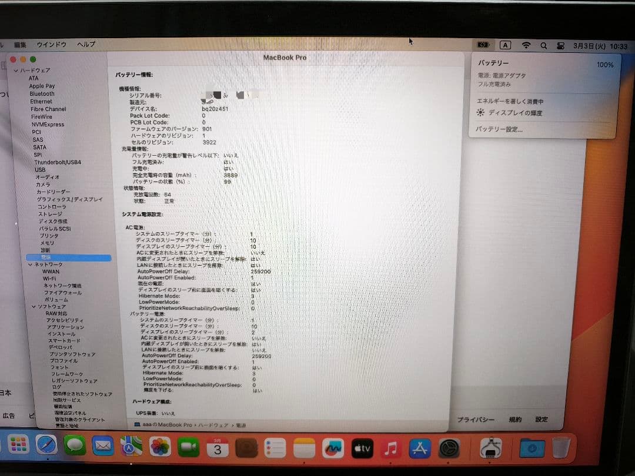This screenshot has height=476, width=635.
Task: Open Contacts app in the Dock
Action: click(x=246, y=448)
